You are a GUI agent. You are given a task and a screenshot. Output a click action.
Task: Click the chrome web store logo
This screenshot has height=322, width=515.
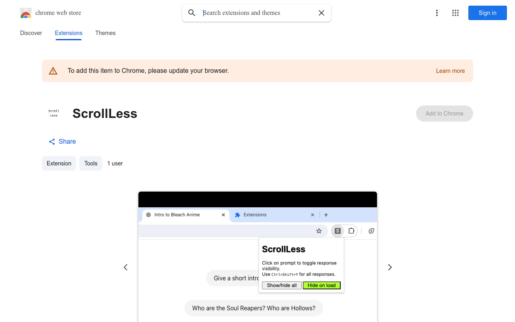pos(26,13)
